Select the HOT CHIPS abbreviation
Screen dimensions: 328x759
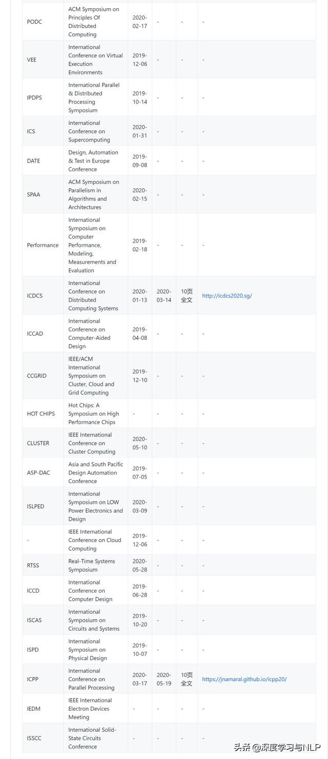[41, 414]
